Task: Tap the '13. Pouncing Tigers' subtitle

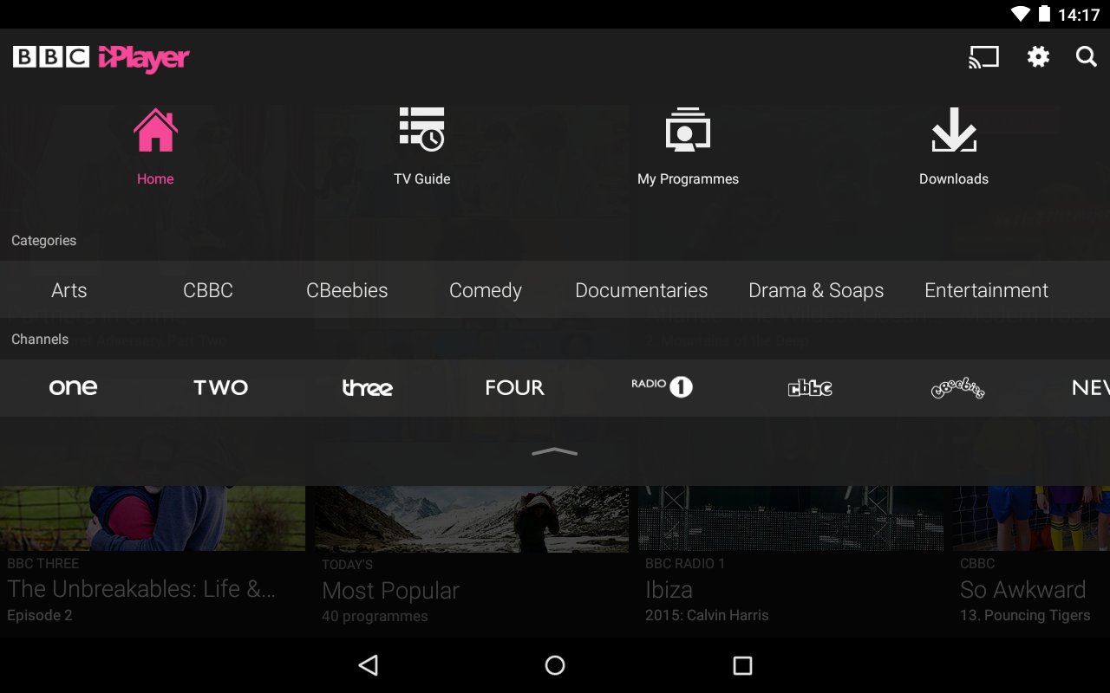Action: 1025,616
